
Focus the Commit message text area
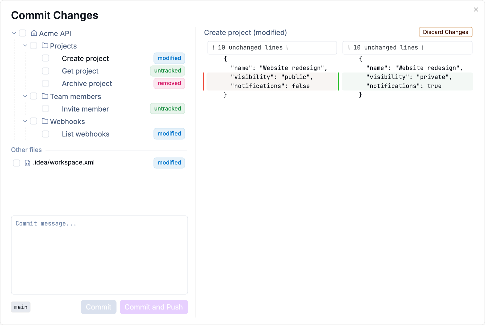(x=99, y=255)
